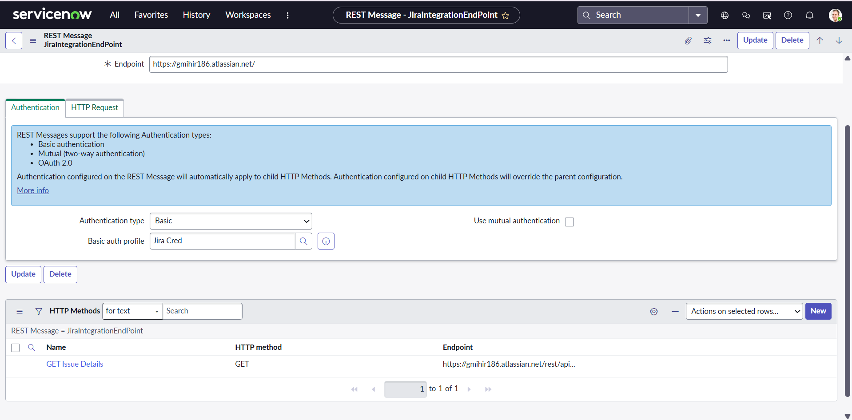
Task: Click the New button in HTTP Methods
Action: click(x=818, y=311)
